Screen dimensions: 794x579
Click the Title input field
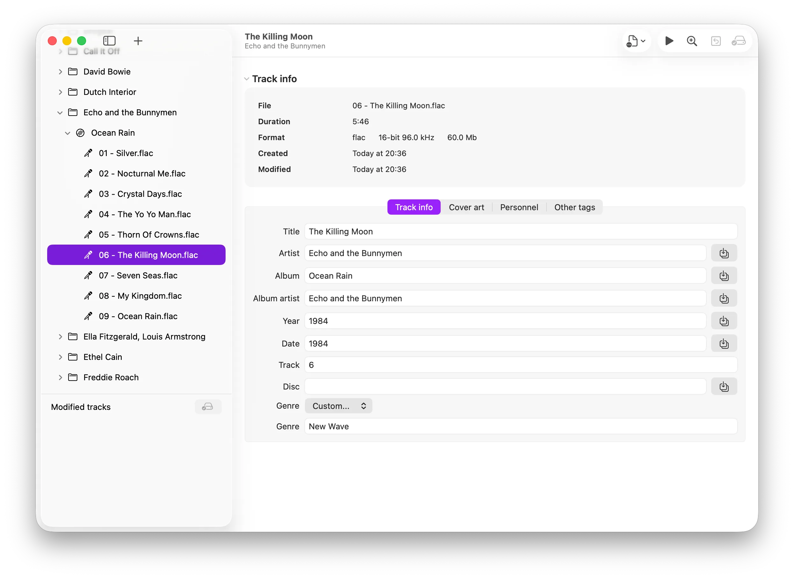point(521,232)
